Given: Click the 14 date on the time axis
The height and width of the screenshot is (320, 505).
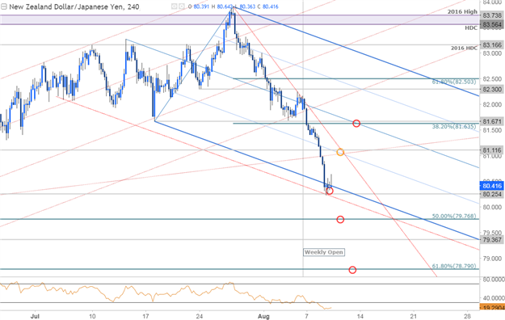Looking at the screenshot, I should pyautogui.click(x=360, y=316).
